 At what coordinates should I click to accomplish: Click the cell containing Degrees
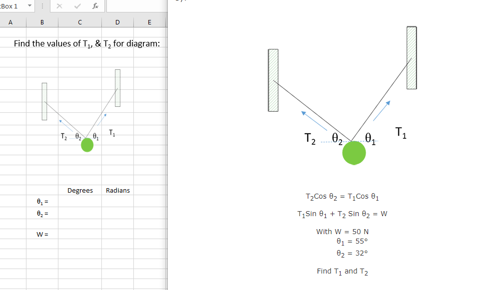80,190
